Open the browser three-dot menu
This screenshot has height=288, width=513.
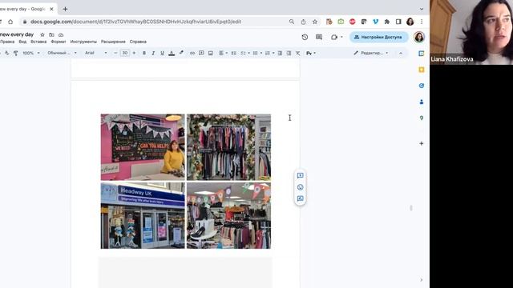[x=422, y=22]
